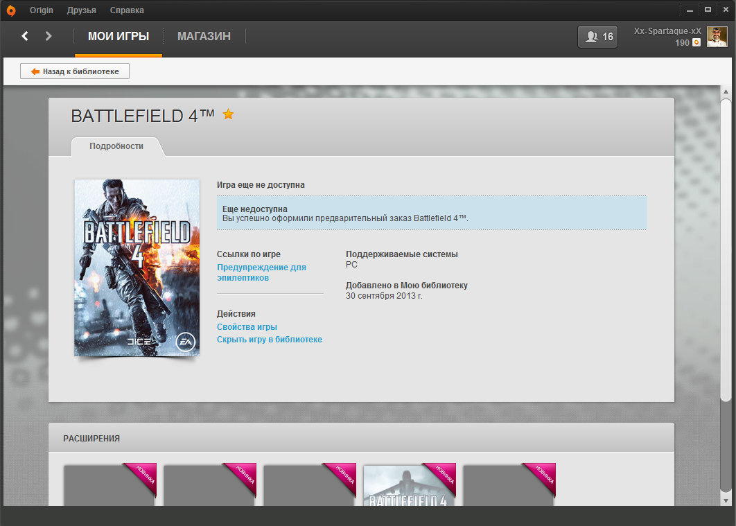The image size is (736, 526).
Task: Click the Origin logo icon
Action: [11, 10]
